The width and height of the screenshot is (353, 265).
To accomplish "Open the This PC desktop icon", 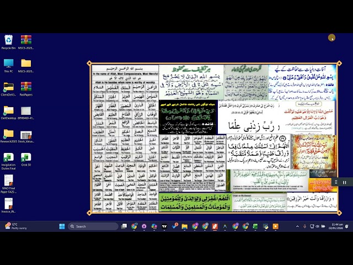I will click(9, 63).
